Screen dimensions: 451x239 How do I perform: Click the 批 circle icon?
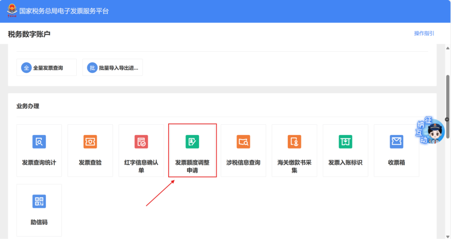(x=92, y=68)
